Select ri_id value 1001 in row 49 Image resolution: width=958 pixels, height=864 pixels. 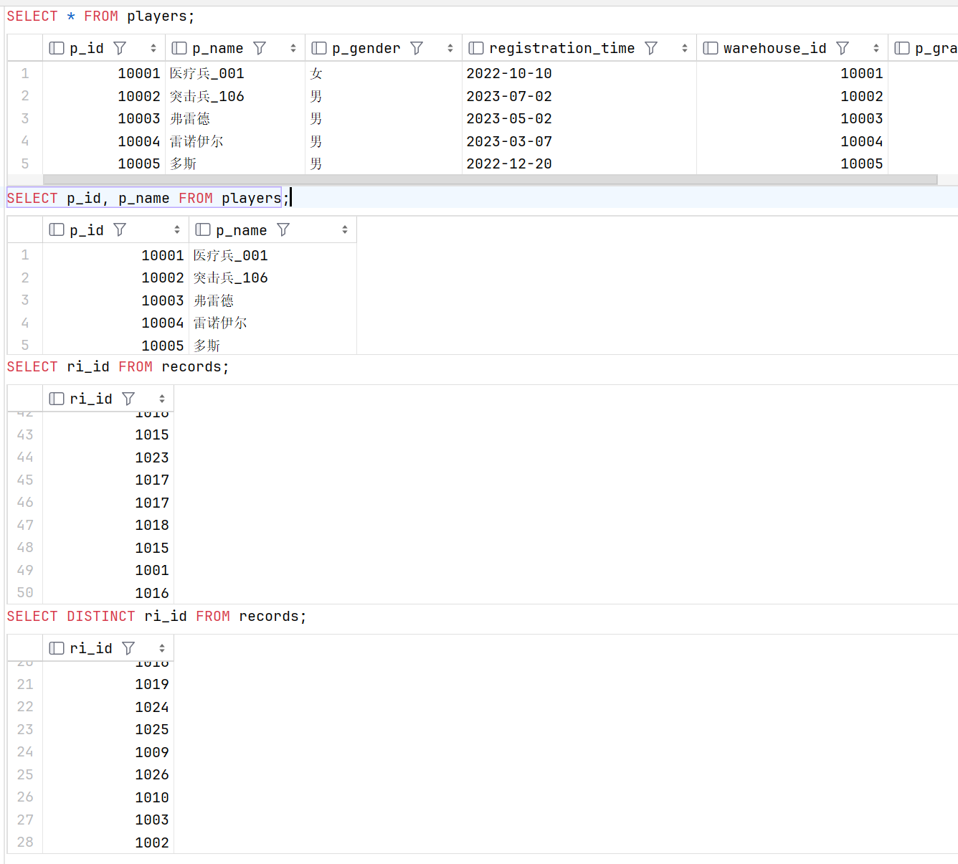[x=152, y=570]
